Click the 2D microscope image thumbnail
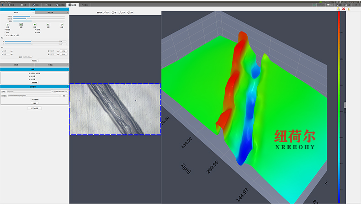This screenshot has width=361, height=206. pyautogui.click(x=115, y=109)
